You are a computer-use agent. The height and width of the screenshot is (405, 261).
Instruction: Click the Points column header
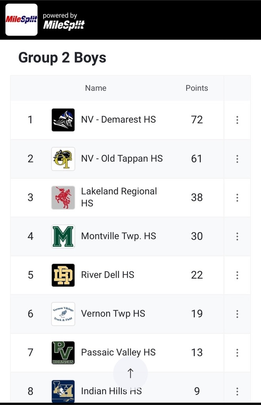197,88
